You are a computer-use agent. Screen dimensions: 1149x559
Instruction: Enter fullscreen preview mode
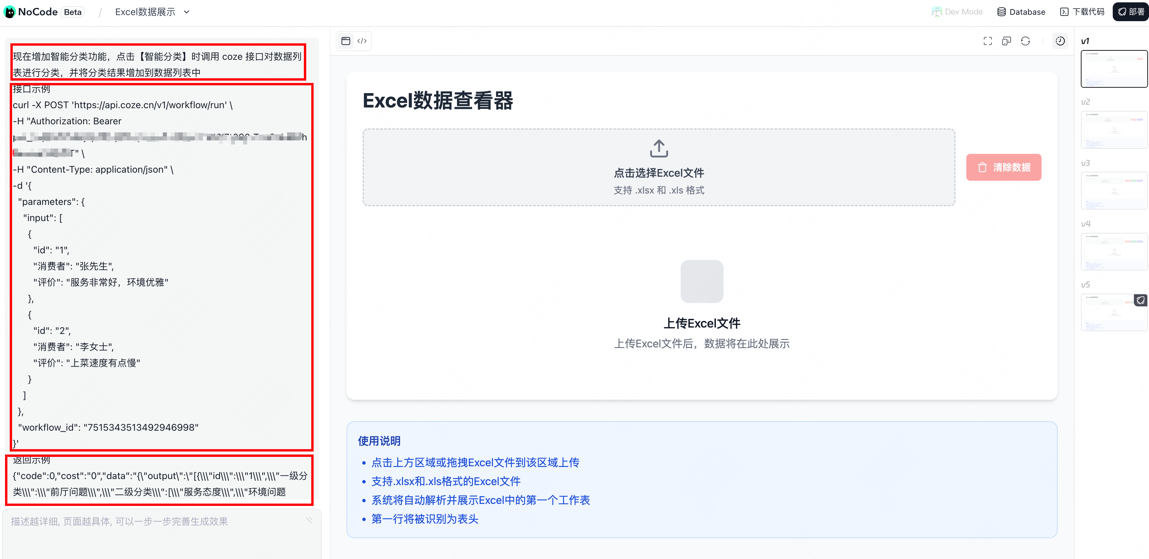[988, 41]
